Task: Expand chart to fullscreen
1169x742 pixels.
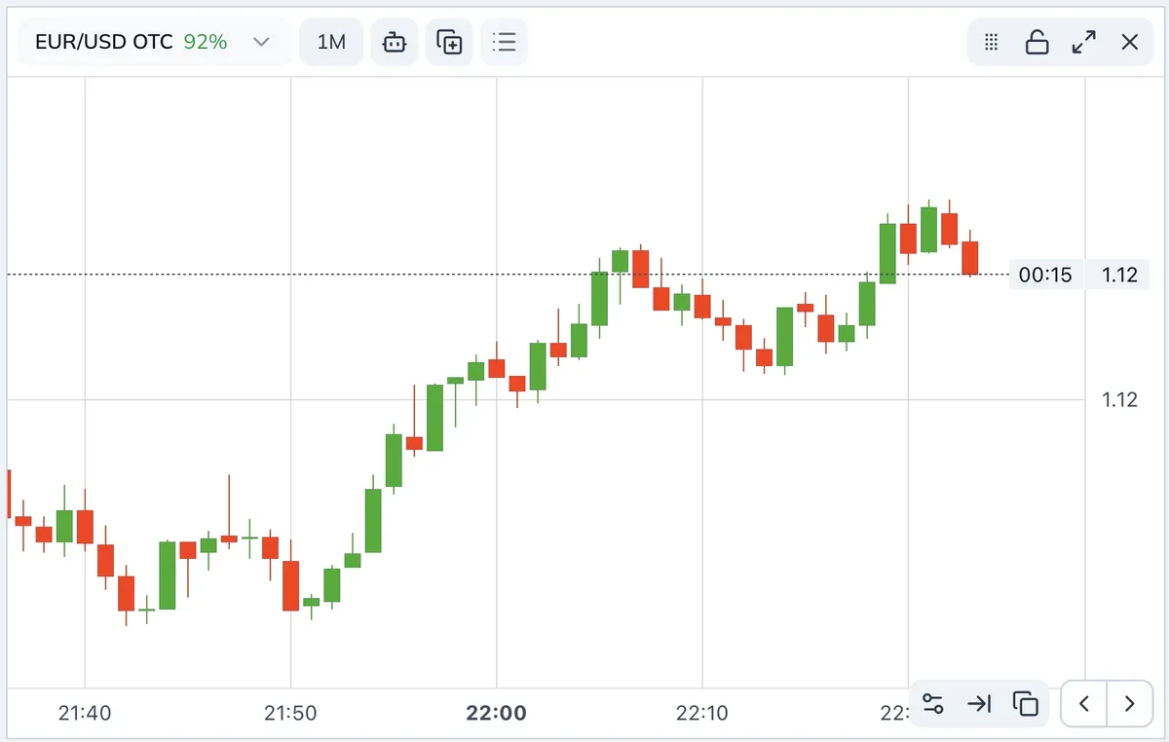Action: [x=1083, y=42]
